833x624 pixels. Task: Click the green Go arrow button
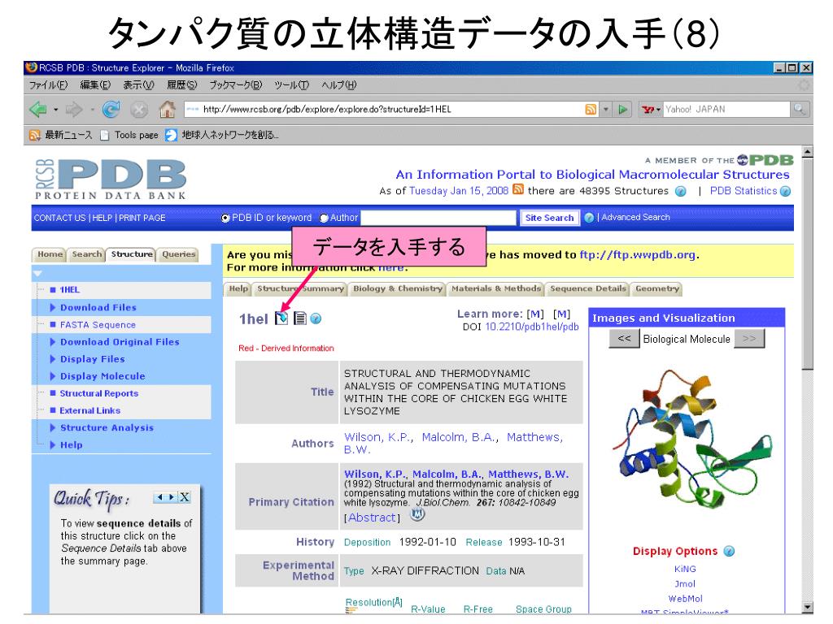(x=622, y=110)
